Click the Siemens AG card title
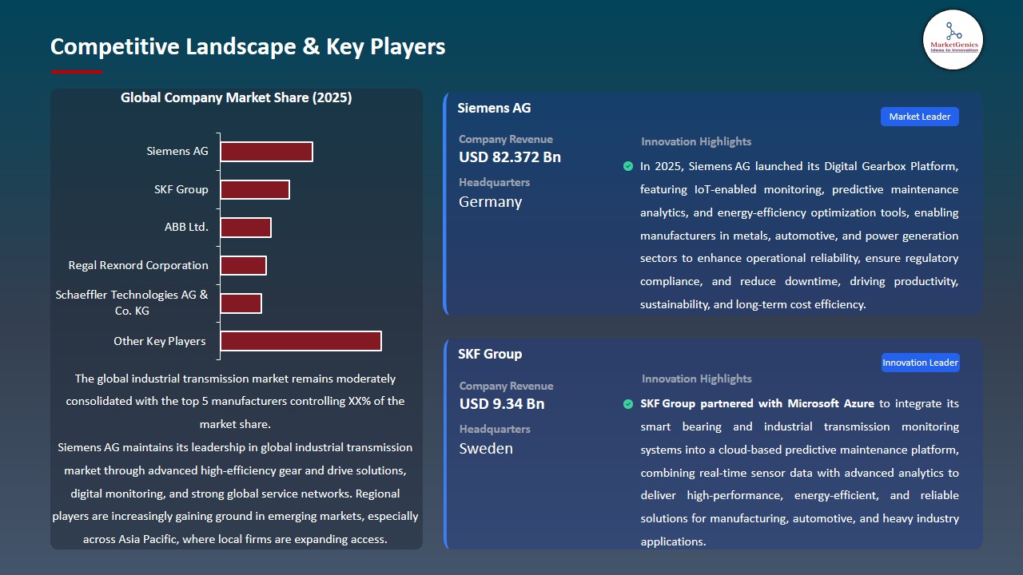The image size is (1023, 575). click(494, 108)
